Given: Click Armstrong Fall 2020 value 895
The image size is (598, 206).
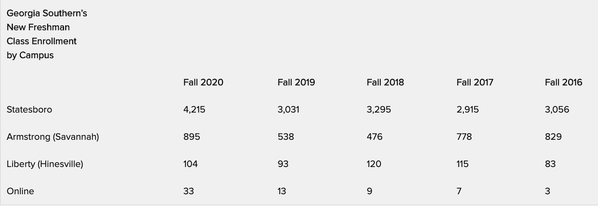Looking at the screenshot, I should [191, 137].
